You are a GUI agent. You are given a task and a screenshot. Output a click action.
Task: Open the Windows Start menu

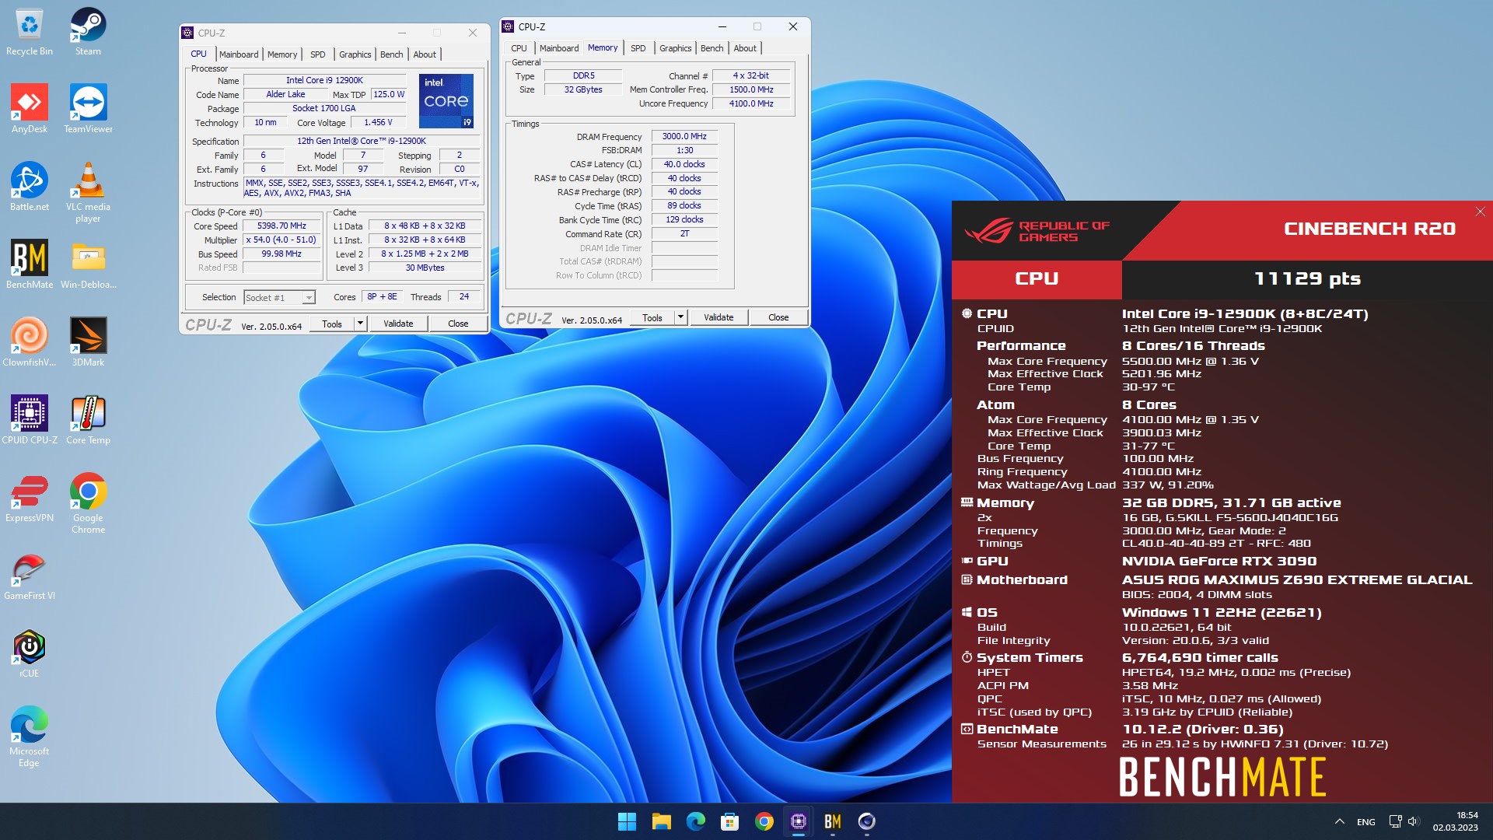pos(627,821)
